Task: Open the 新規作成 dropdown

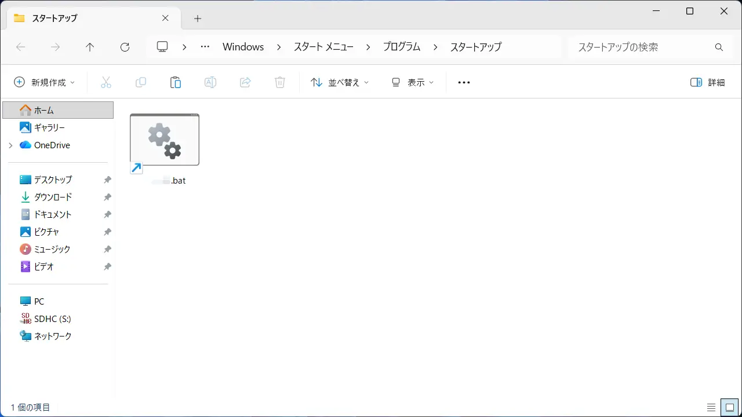Action: tap(45, 82)
